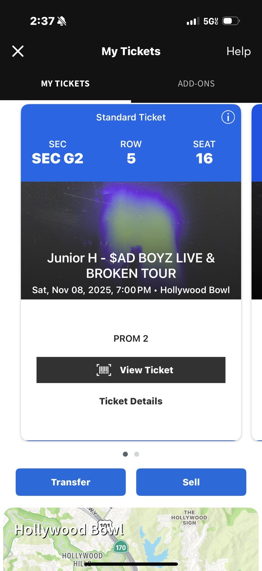
Task: Tap the cellular signal bars icon
Action: (x=193, y=21)
